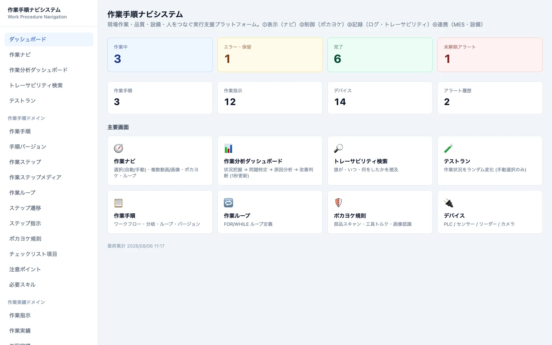This screenshot has width=552, height=345.
Task: Open 必要スキル in sidebar
Action: (49, 285)
